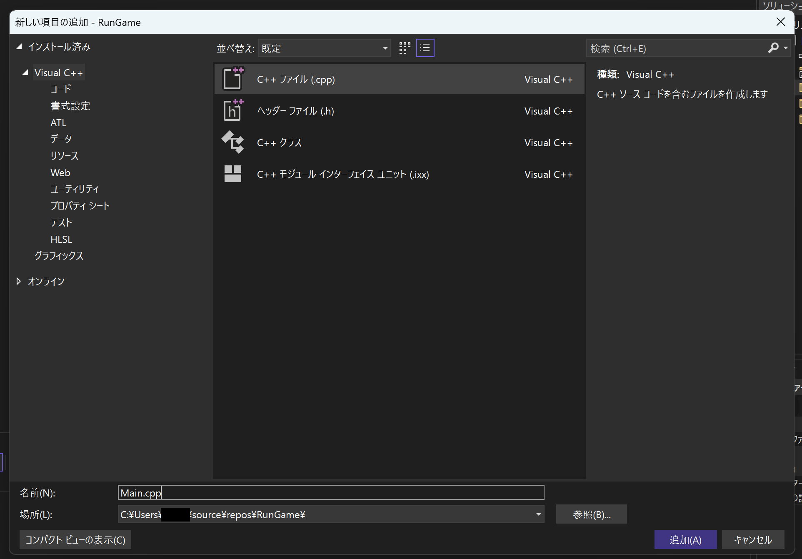Expand the オンライン tree node
Image resolution: width=802 pixels, height=559 pixels.
point(19,282)
